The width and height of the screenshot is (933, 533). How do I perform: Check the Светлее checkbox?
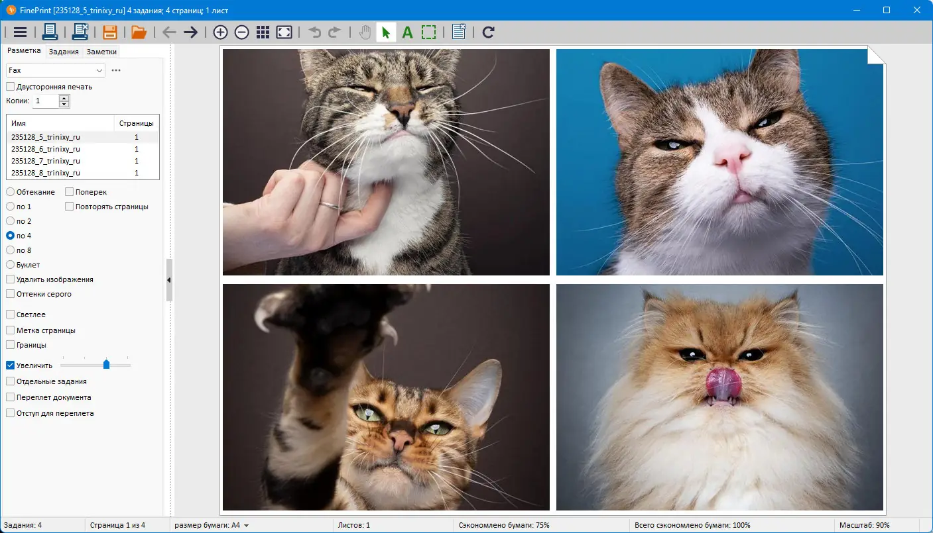click(x=10, y=315)
